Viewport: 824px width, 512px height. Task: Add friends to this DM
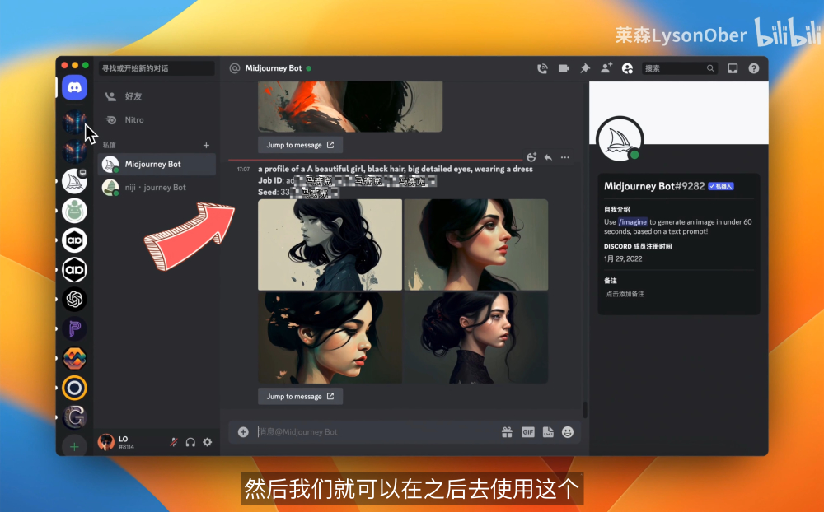[x=606, y=68]
